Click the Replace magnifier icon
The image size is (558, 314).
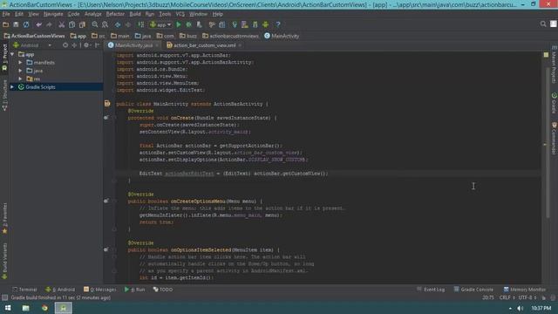tap(105, 24)
